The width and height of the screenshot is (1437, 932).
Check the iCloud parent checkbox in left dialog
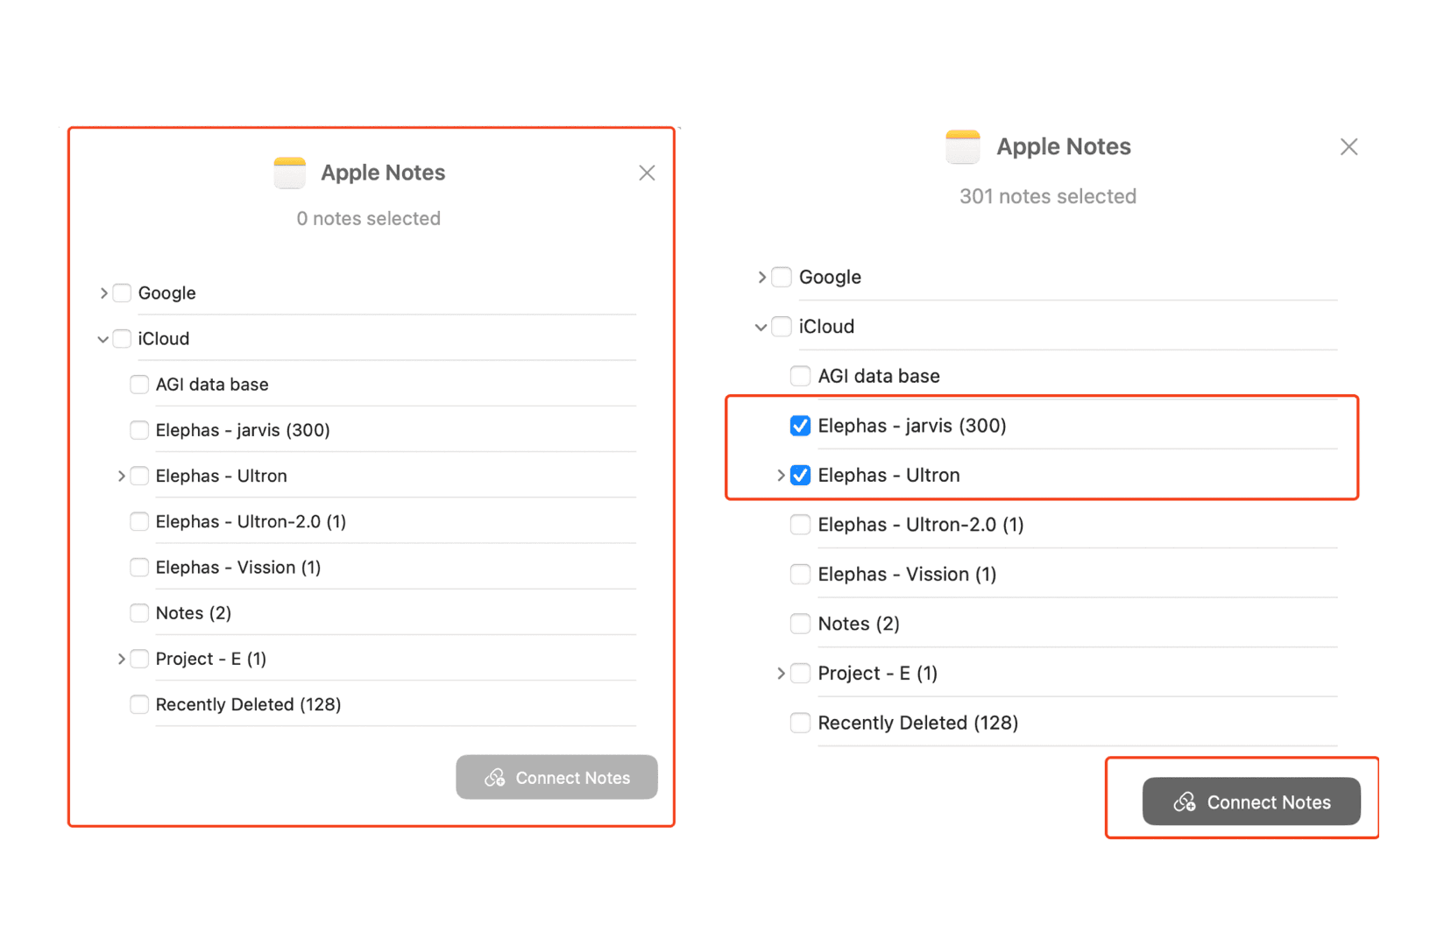pyautogui.click(x=121, y=338)
